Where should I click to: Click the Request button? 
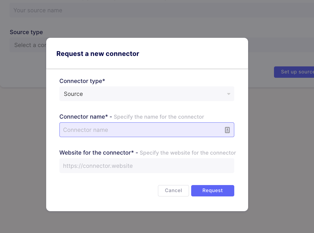coord(212,191)
